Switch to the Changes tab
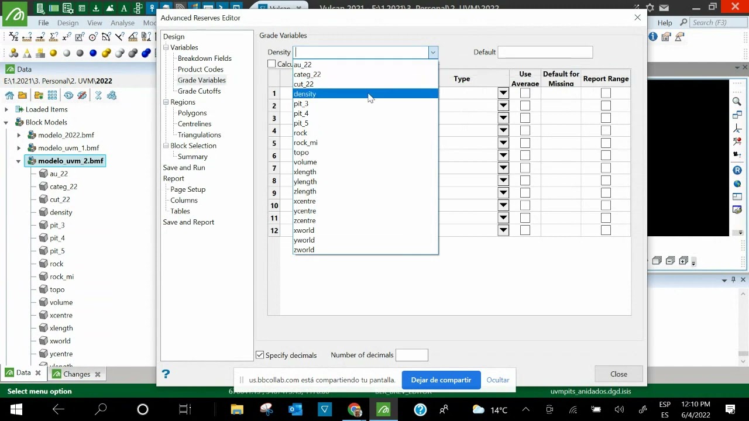Viewport: 749px width, 421px height. 77,374
